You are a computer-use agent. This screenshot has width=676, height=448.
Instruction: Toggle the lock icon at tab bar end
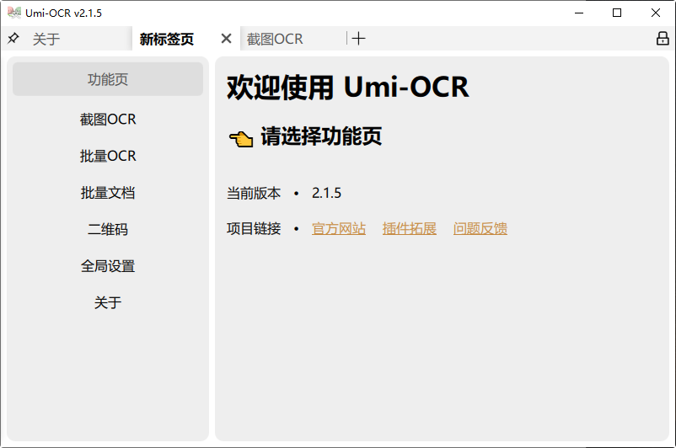[663, 39]
